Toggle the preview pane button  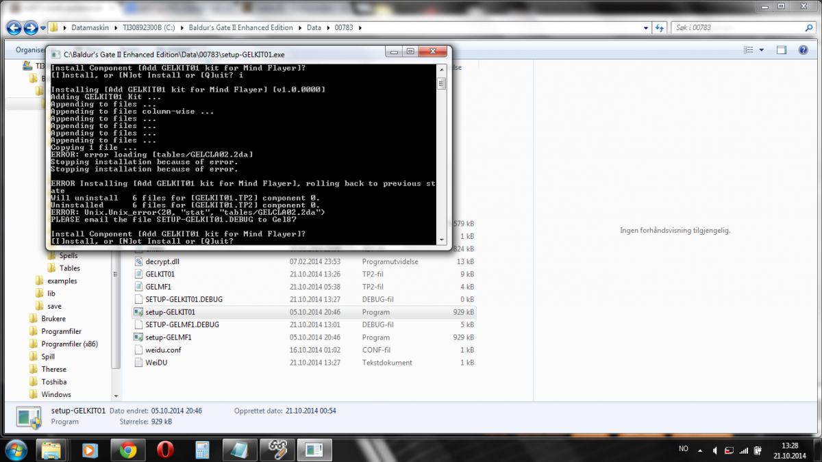[782, 50]
